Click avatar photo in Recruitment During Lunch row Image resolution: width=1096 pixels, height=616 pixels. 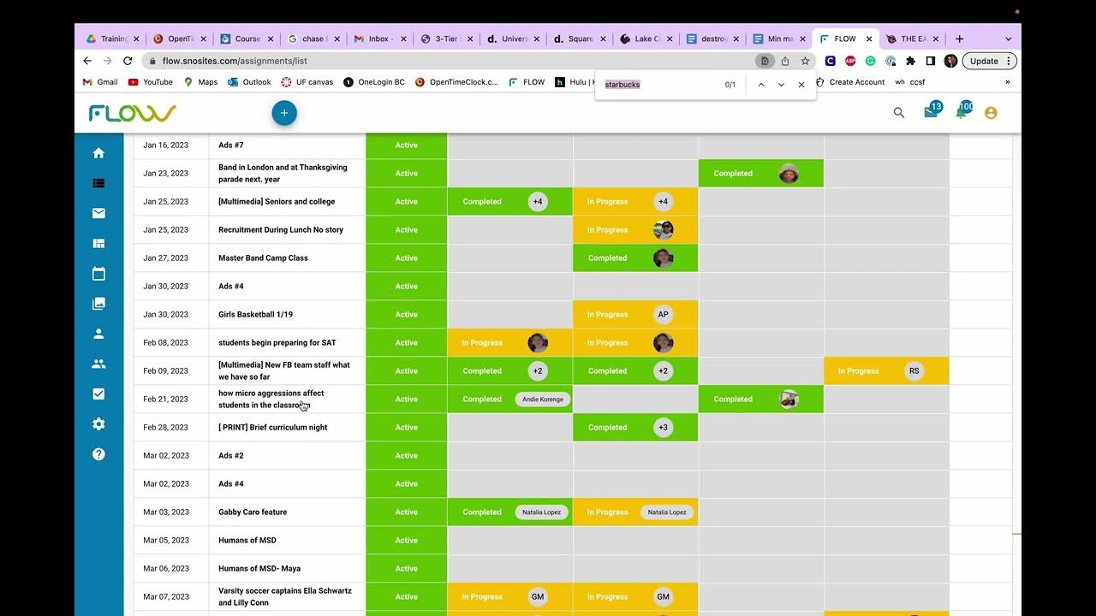[x=663, y=230]
